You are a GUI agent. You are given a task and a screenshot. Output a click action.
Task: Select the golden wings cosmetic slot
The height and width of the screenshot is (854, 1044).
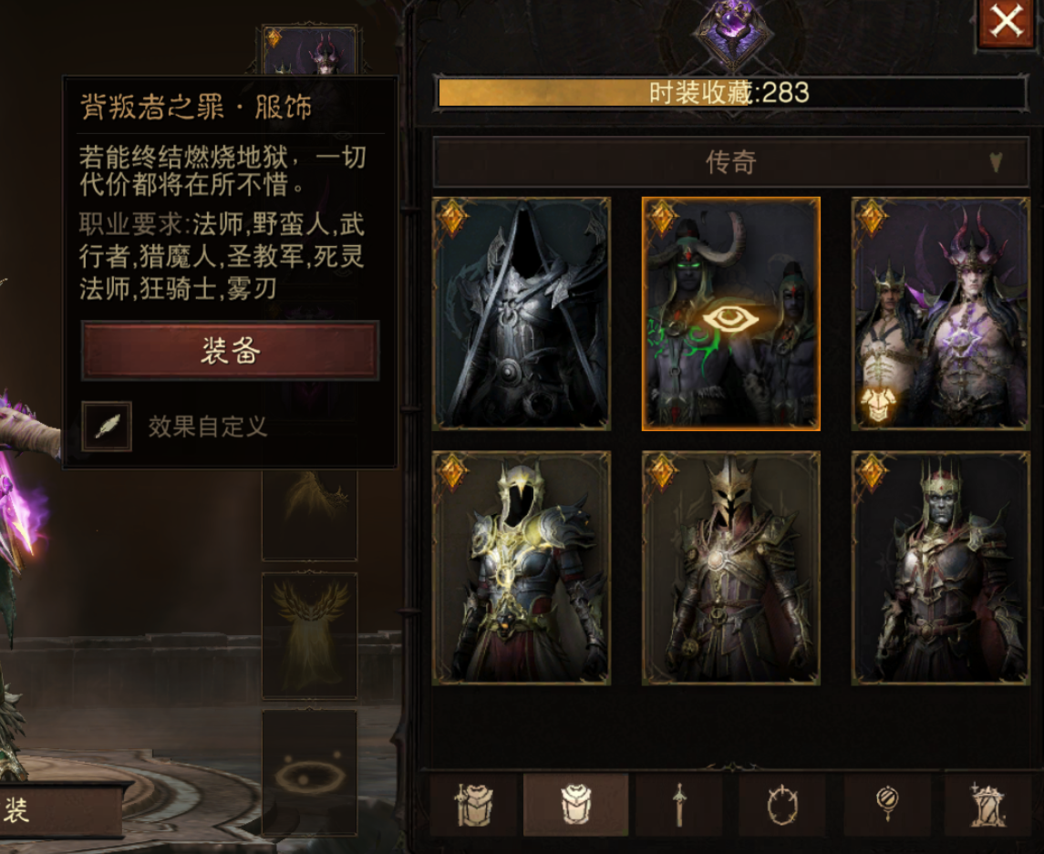pos(310,635)
